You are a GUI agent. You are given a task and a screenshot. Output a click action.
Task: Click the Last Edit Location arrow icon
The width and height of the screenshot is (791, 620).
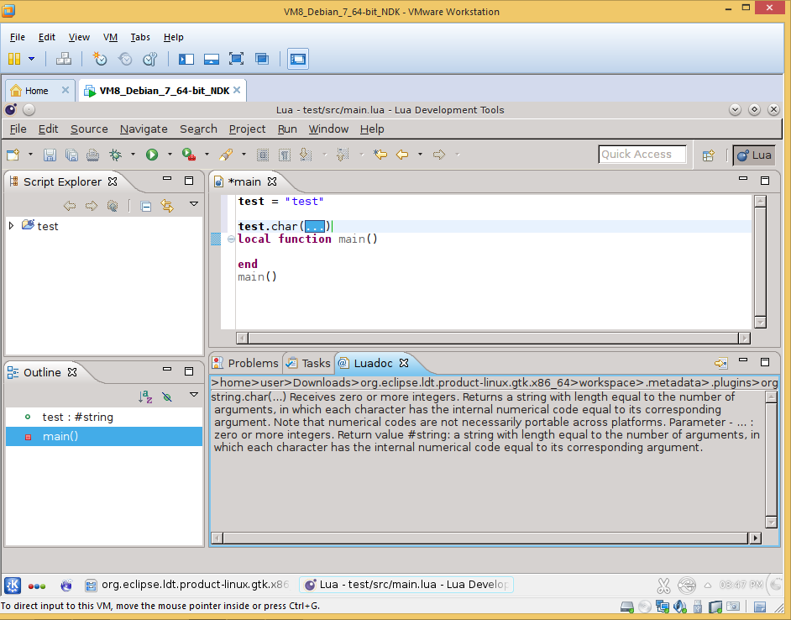[380, 155]
